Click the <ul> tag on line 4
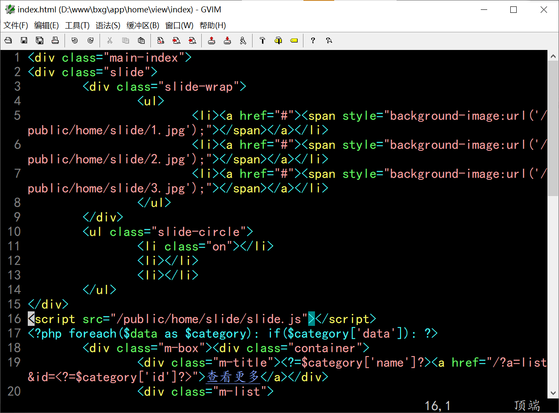The image size is (559, 413). (x=151, y=101)
